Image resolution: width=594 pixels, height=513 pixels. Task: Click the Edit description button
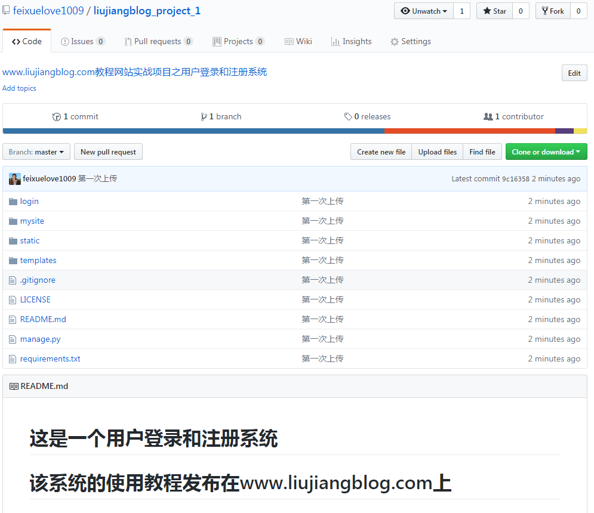(x=574, y=73)
